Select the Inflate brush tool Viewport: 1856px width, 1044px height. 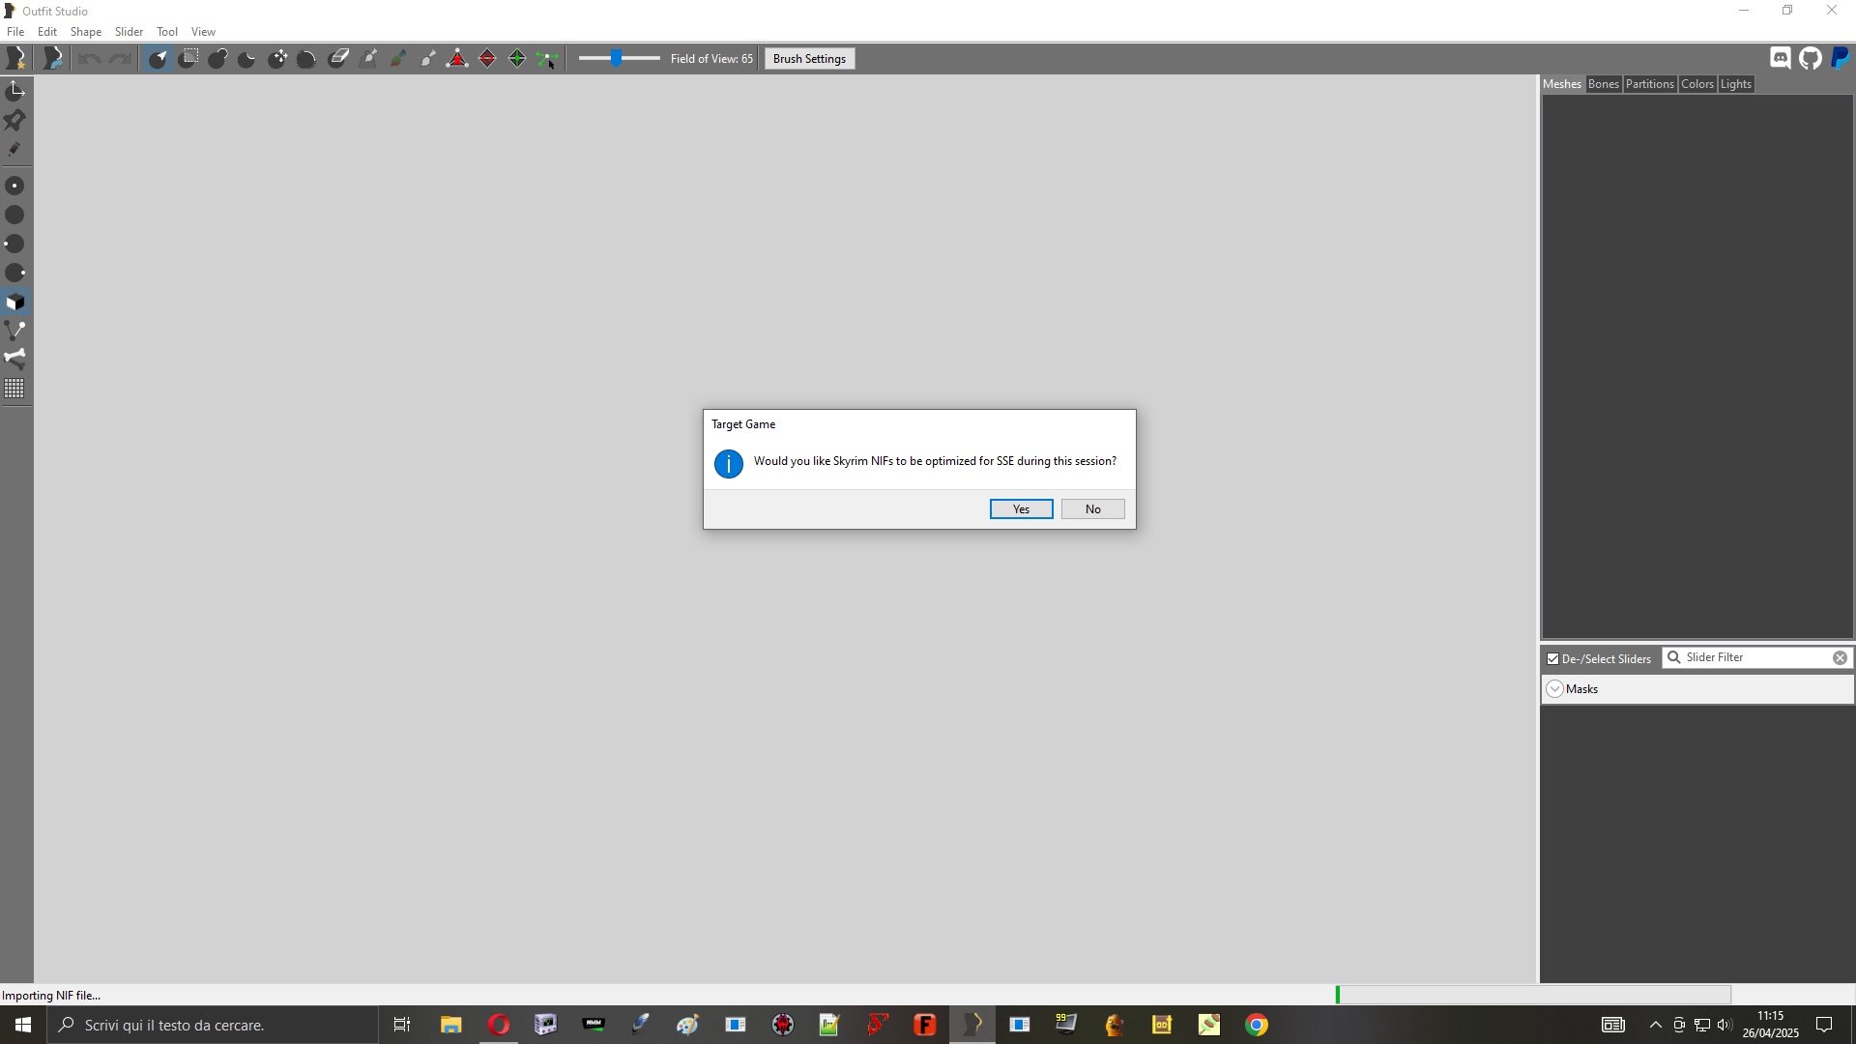[x=217, y=59]
